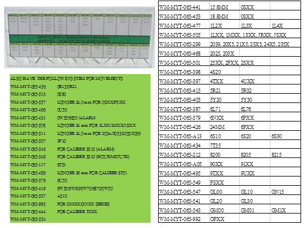
Task: Select table cell WM-MYT-065-477
Action: point(184,24)
